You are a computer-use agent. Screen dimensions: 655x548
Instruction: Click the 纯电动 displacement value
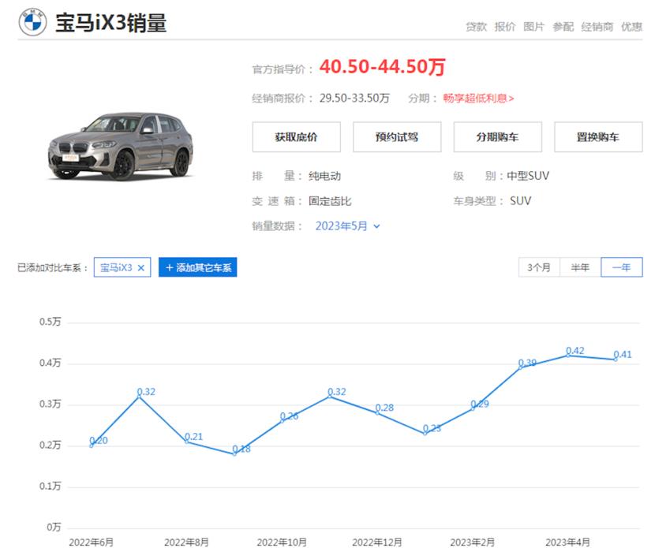click(324, 176)
